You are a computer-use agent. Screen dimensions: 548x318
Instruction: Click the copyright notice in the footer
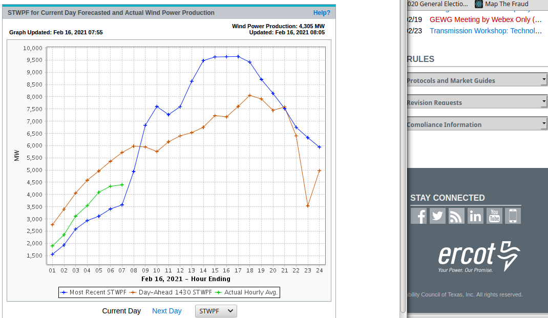[465, 294]
